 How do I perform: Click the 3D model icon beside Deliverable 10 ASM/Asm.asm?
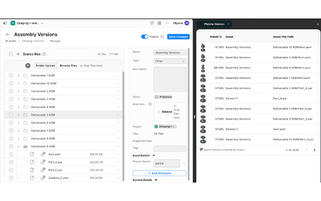point(203,47)
